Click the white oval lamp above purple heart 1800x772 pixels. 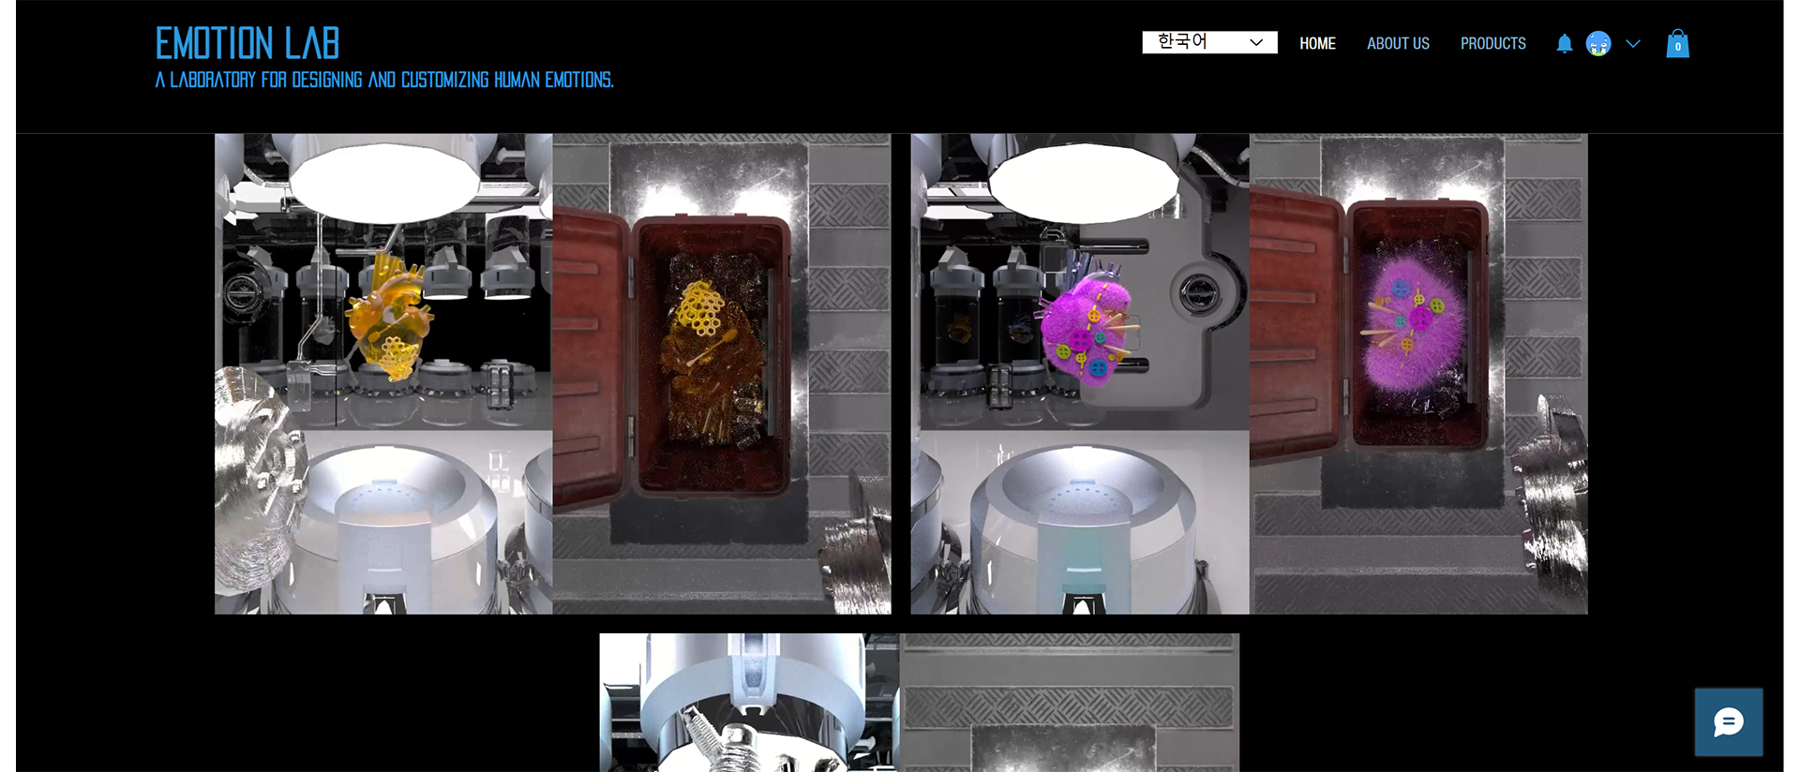1083,183
